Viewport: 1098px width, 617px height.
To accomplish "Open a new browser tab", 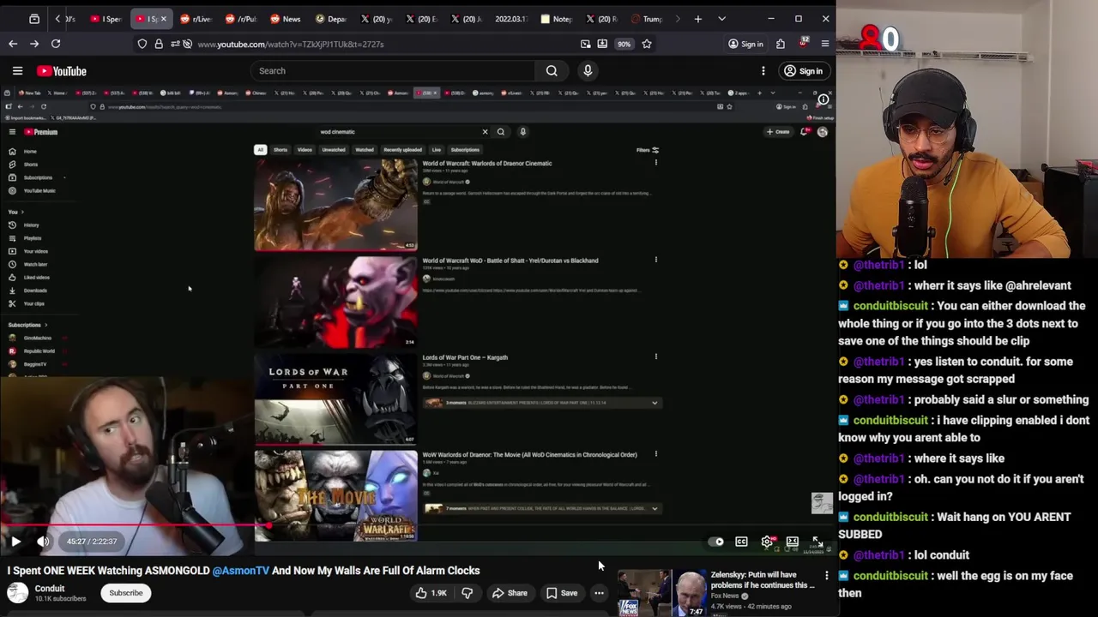I will 698,19.
